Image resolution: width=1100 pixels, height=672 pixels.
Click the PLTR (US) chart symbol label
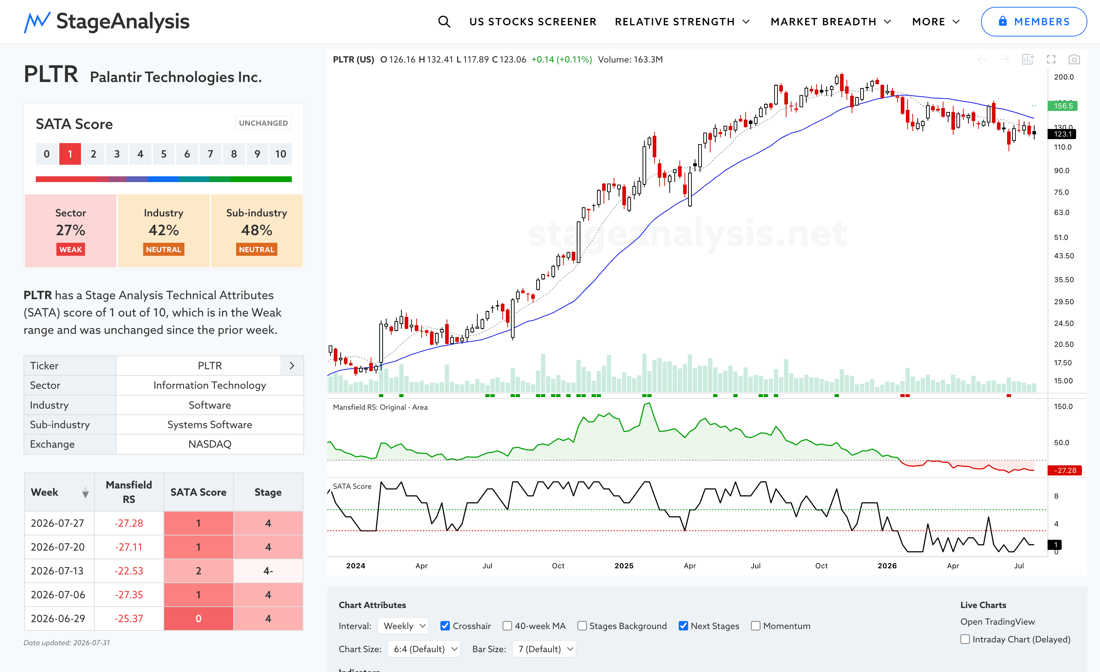click(x=354, y=59)
